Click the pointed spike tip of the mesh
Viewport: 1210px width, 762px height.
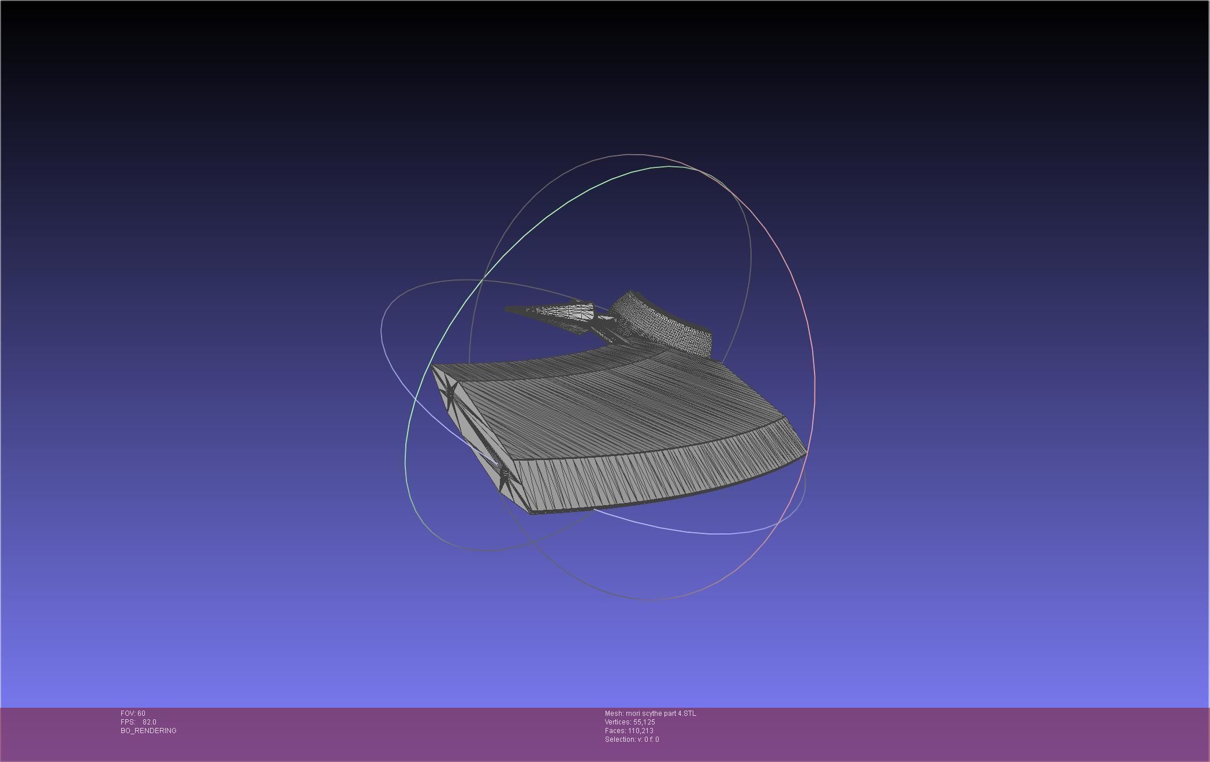509,309
